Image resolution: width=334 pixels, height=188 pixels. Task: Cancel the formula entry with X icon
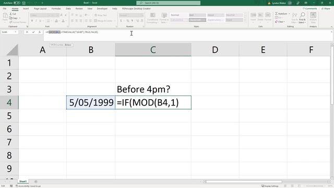click(x=27, y=32)
